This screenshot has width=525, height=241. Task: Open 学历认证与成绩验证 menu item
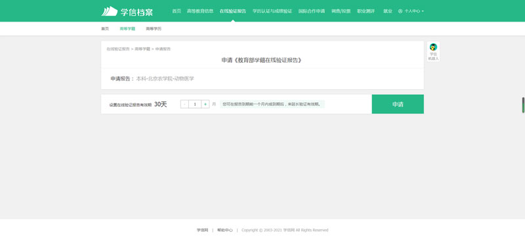272,11
